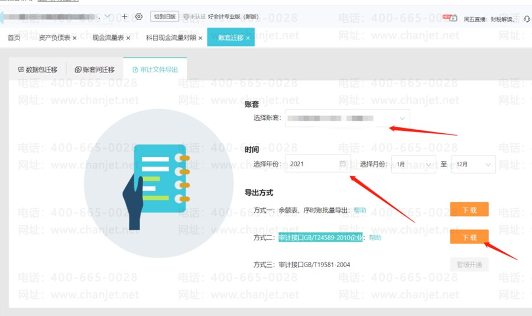Go to the 首页 tab
532x316 pixels.
coord(14,38)
